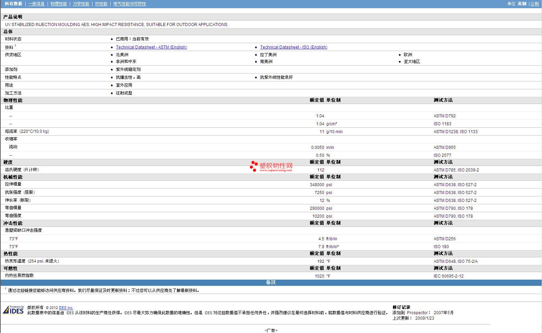Select 英制 units option

click(x=522, y=4)
